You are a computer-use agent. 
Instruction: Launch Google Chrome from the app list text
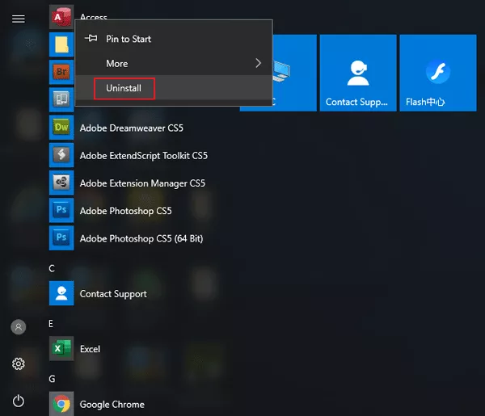coord(112,404)
